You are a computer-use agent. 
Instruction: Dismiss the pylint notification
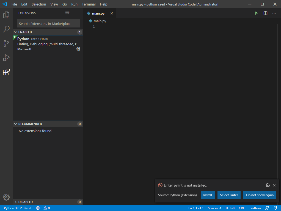(274, 185)
